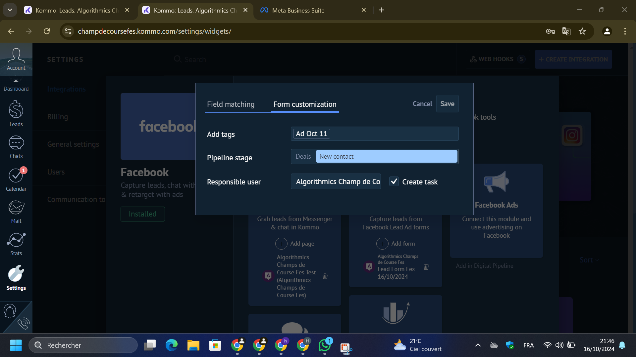Expand the browser tab search chevron
Viewport: 636px width, 357px height.
click(10, 10)
